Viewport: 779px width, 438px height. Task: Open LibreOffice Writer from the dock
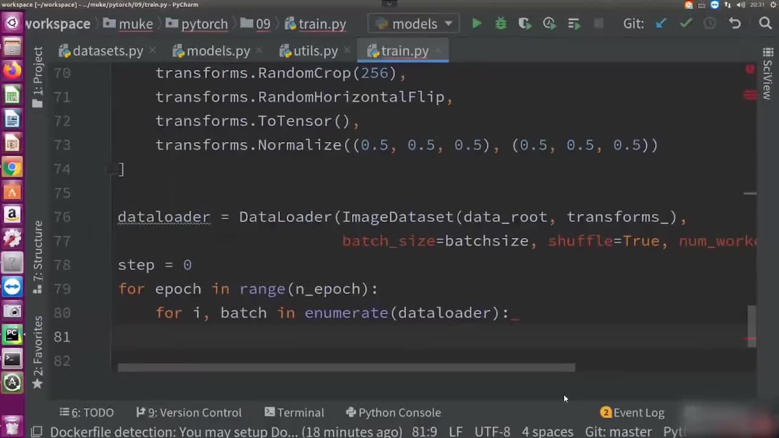12,119
